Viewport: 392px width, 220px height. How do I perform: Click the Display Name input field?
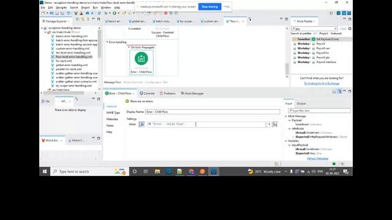pyautogui.click(x=213, y=112)
